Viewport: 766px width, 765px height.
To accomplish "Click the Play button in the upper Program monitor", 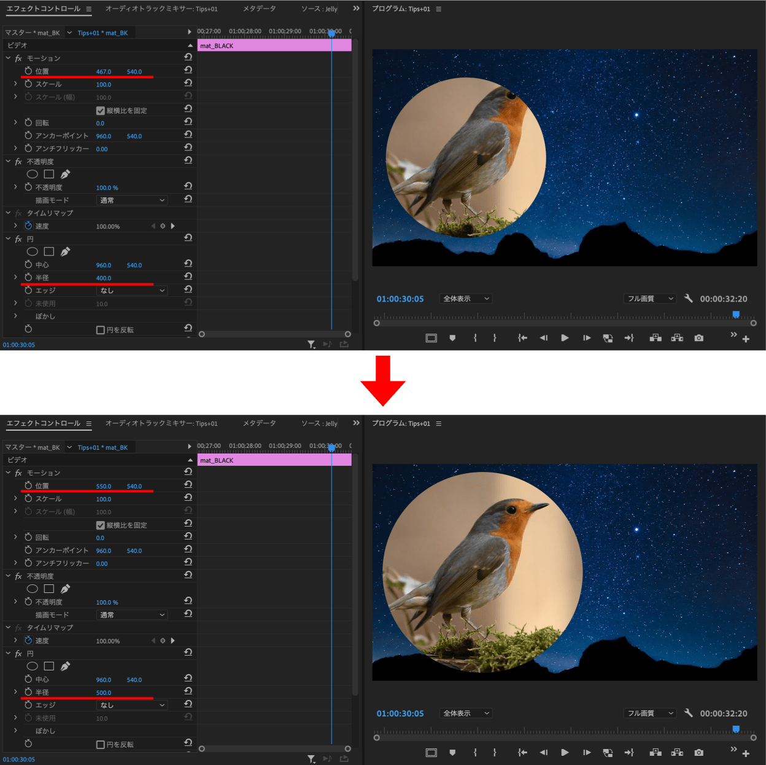I will point(565,338).
